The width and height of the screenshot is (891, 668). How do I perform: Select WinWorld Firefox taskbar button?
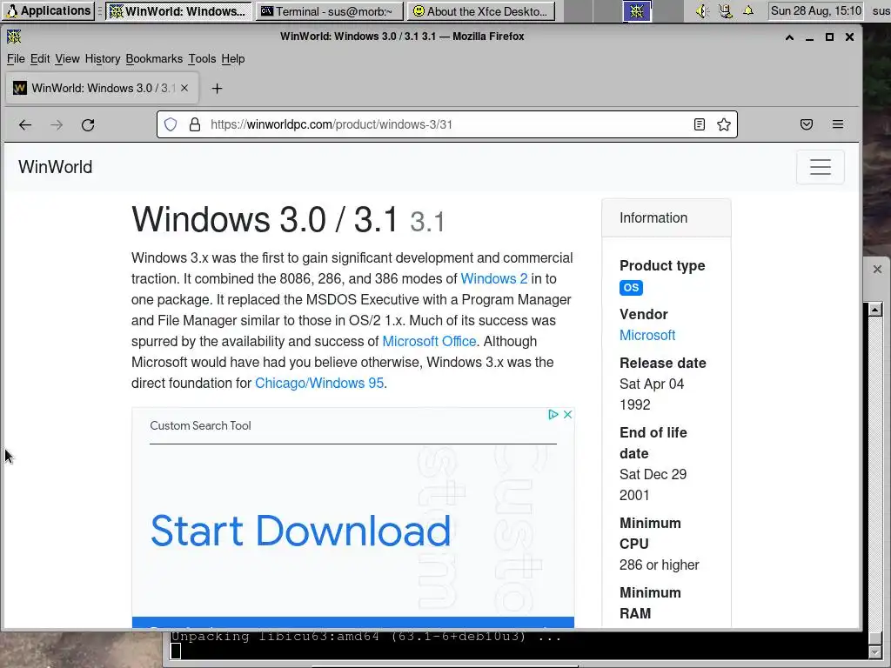click(178, 10)
